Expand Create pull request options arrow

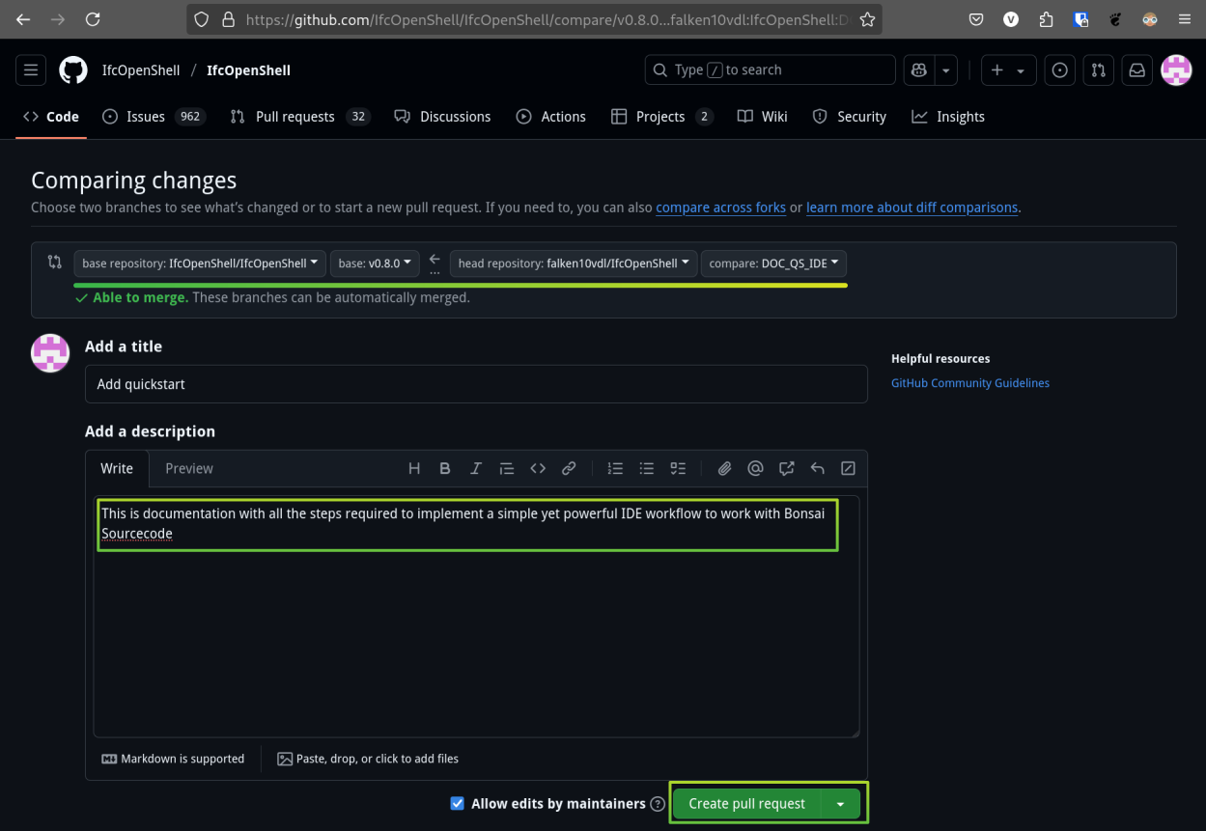[840, 804]
